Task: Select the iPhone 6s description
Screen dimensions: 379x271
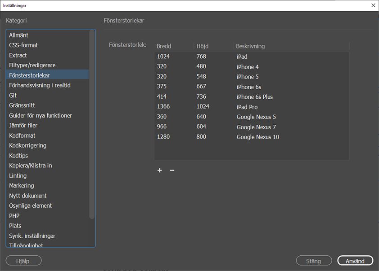Action: [x=249, y=87]
